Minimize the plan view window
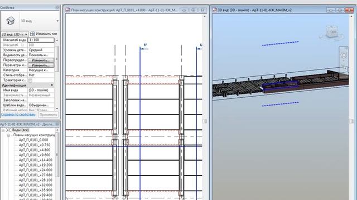 (x=184, y=10)
